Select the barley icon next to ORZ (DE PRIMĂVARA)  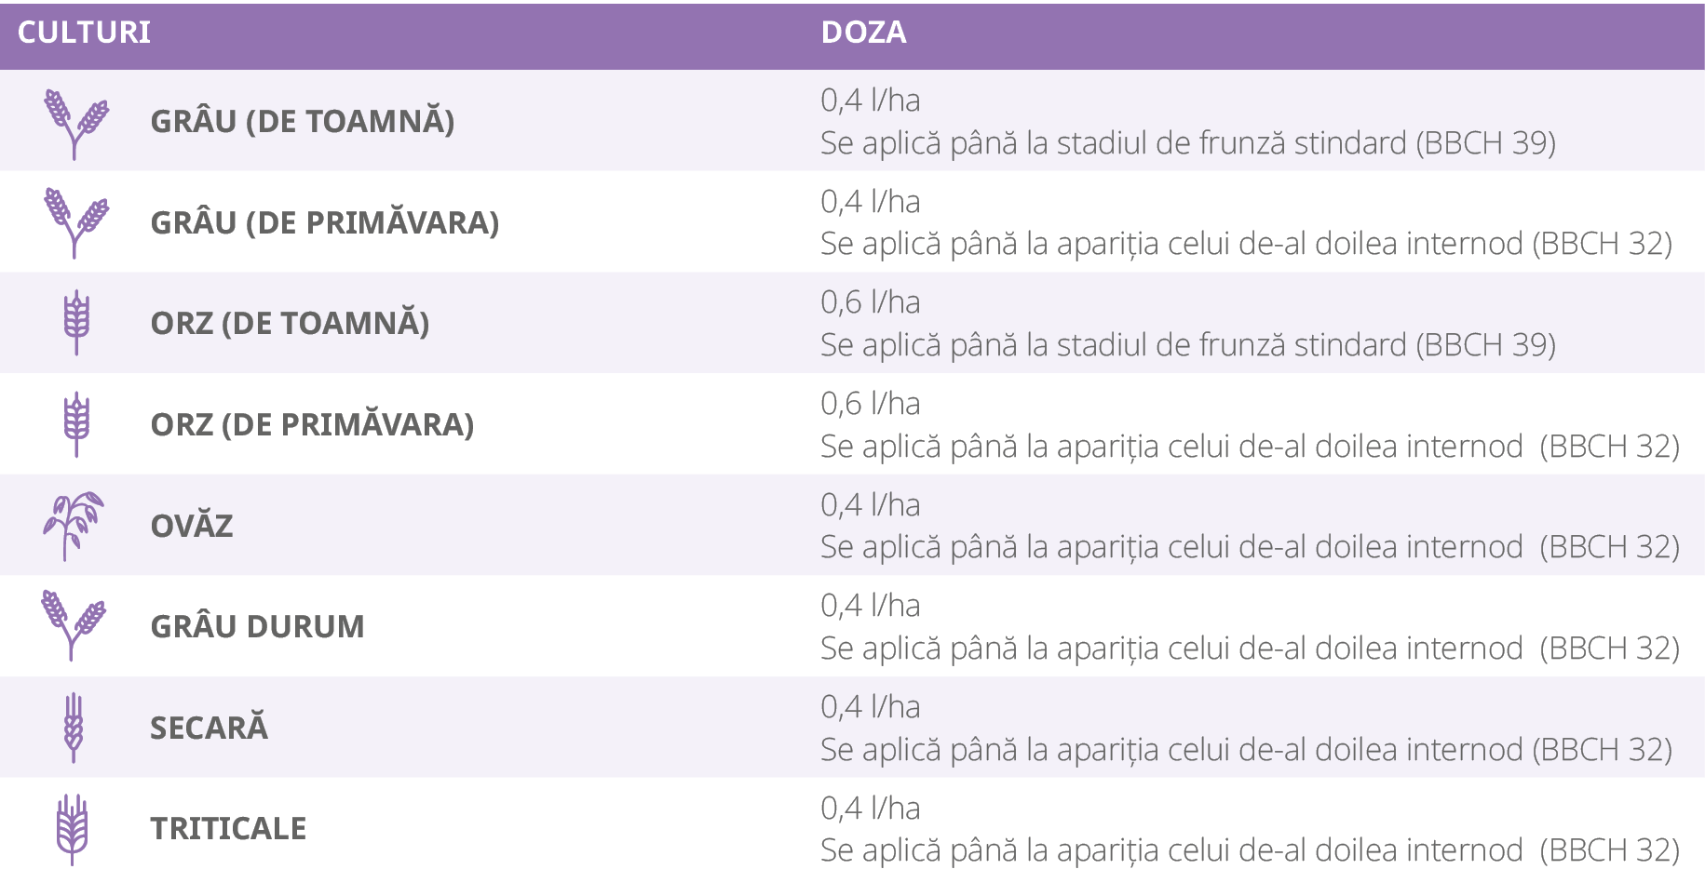[76, 424]
